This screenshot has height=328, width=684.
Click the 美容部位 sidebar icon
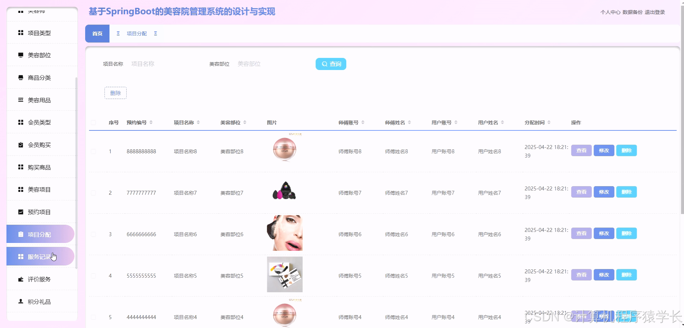coord(21,55)
